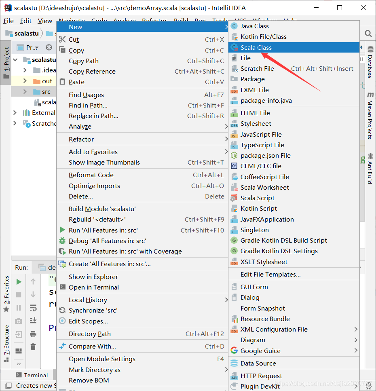Click the camera dump threads icon
The image size is (376, 391).
pos(19,321)
